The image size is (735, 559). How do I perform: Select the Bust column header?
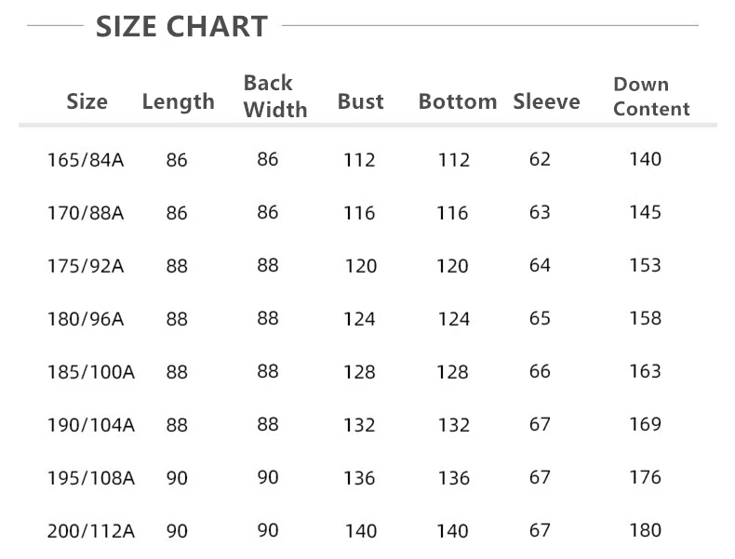pos(360,101)
